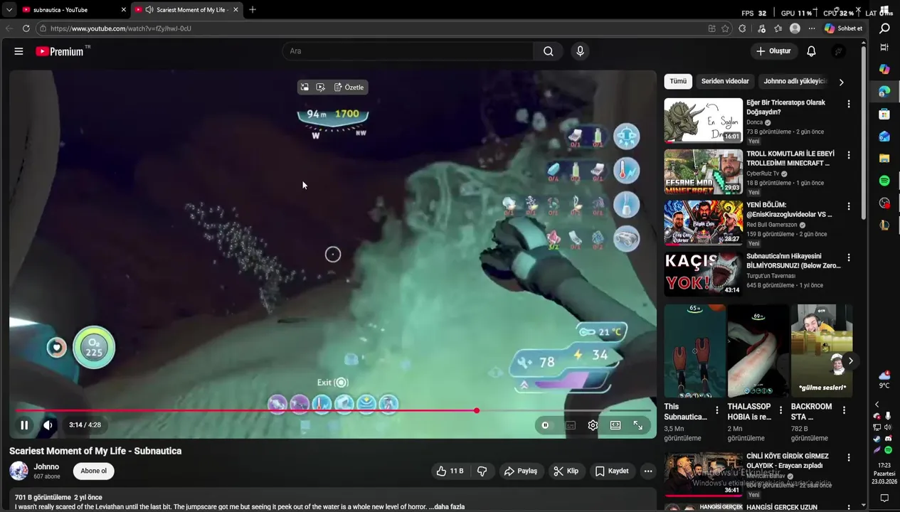The image size is (900, 512).
Task: Toggle subtitles in the player
Action: pos(571,425)
